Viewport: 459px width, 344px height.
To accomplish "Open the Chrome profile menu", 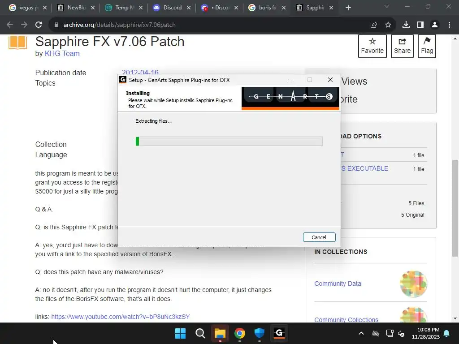I will (435, 25).
